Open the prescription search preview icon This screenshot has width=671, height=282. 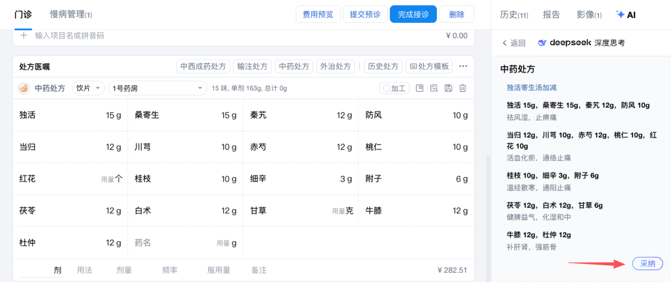coord(434,88)
